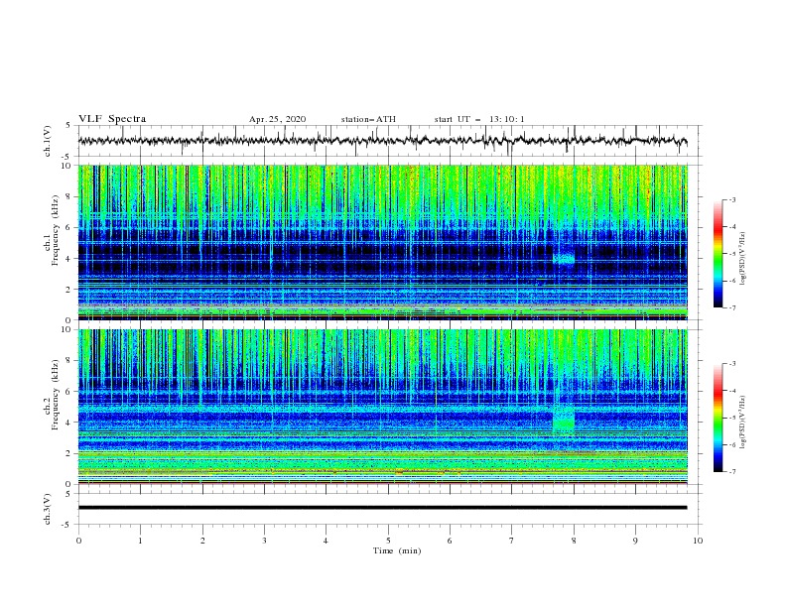786x607 pixels.
Task: Click the "Time (min)" axis title
Action: point(397,550)
